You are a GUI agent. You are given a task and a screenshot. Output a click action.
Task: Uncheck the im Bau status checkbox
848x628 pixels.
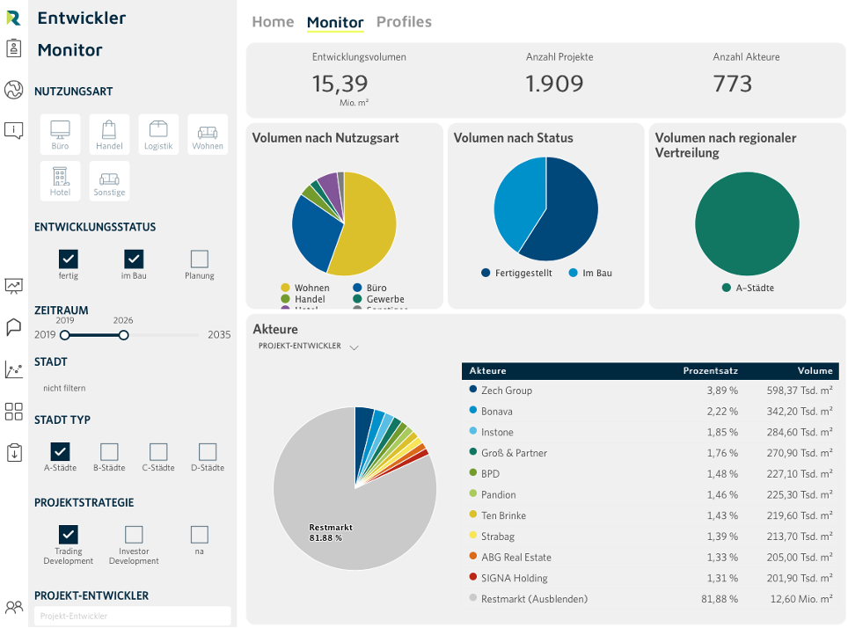tap(134, 259)
